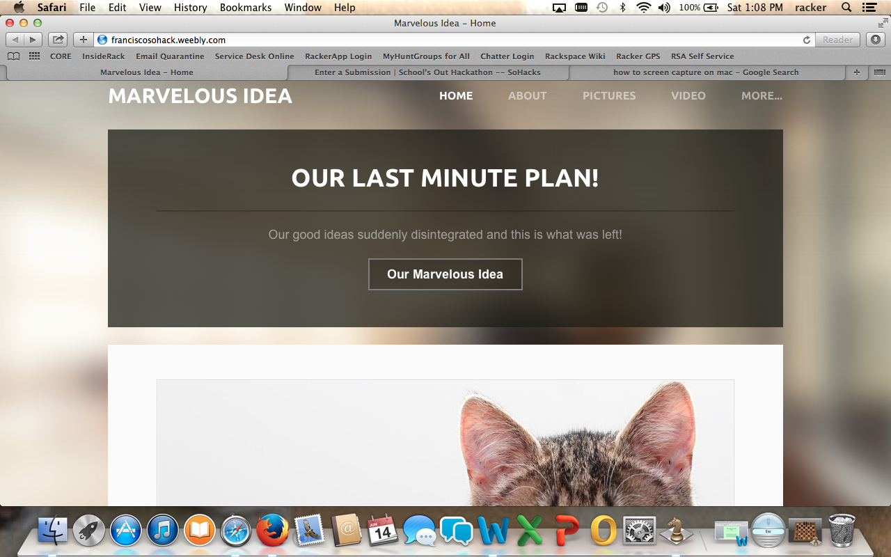Click the Safari Share toolbar icon
Viewport: 891px width, 557px height.
(58, 40)
